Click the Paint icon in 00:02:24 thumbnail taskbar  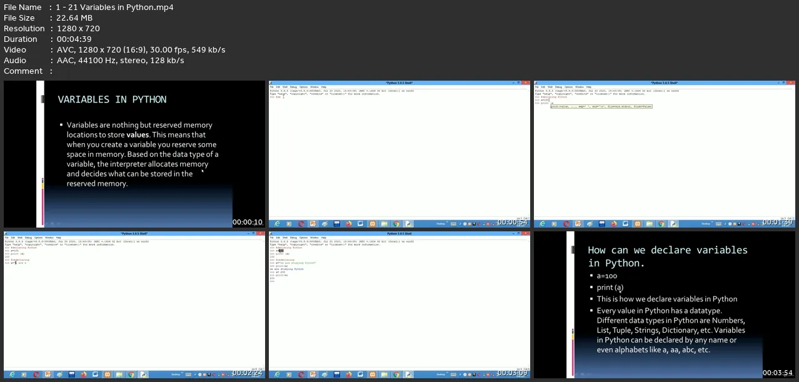[x=59, y=374]
